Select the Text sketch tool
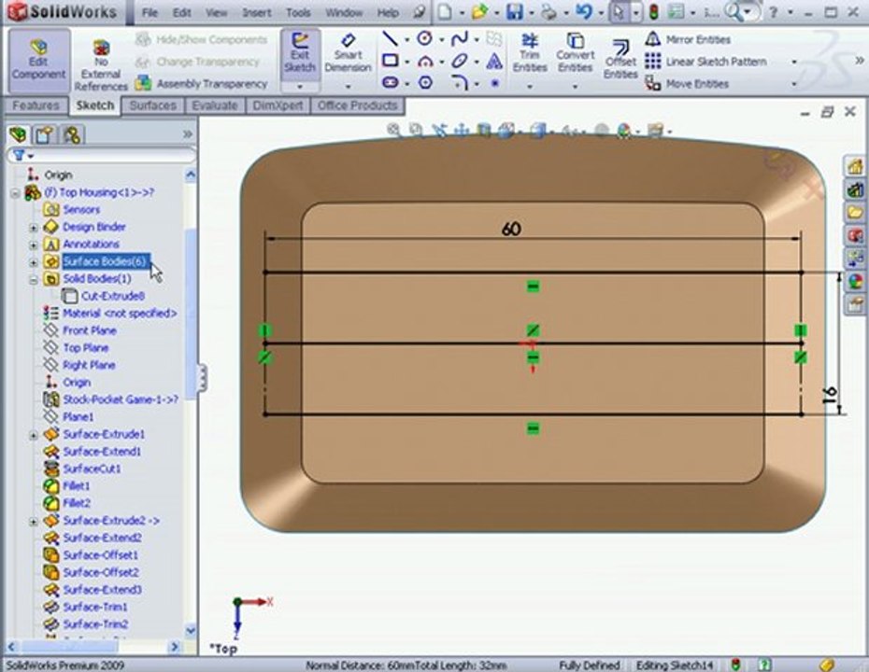The width and height of the screenshot is (869, 672). tap(493, 61)
